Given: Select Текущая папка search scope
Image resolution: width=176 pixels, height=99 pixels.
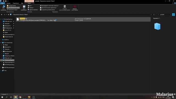Looking at the screenshot, I should (12, 5).
